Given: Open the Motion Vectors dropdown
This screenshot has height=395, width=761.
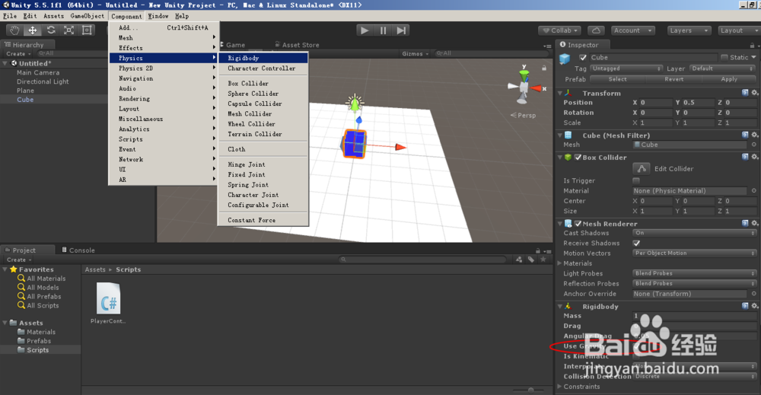Looking at the screenshot, I should [x=695, y=253].
